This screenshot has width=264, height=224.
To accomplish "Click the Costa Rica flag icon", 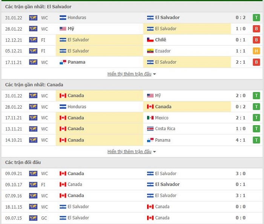I will 150,129.
